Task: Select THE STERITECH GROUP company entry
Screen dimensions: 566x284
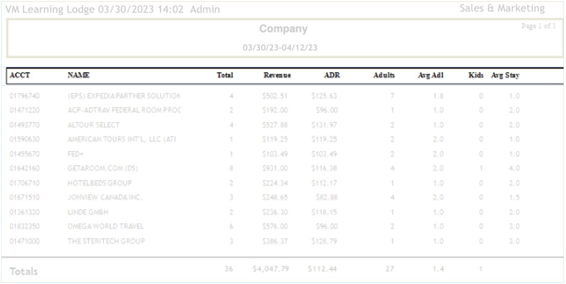Action: 106,241
